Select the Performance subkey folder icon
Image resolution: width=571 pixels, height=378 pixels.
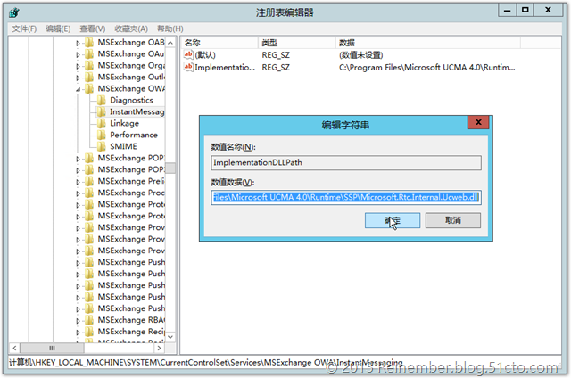click(x=102, y=136)
